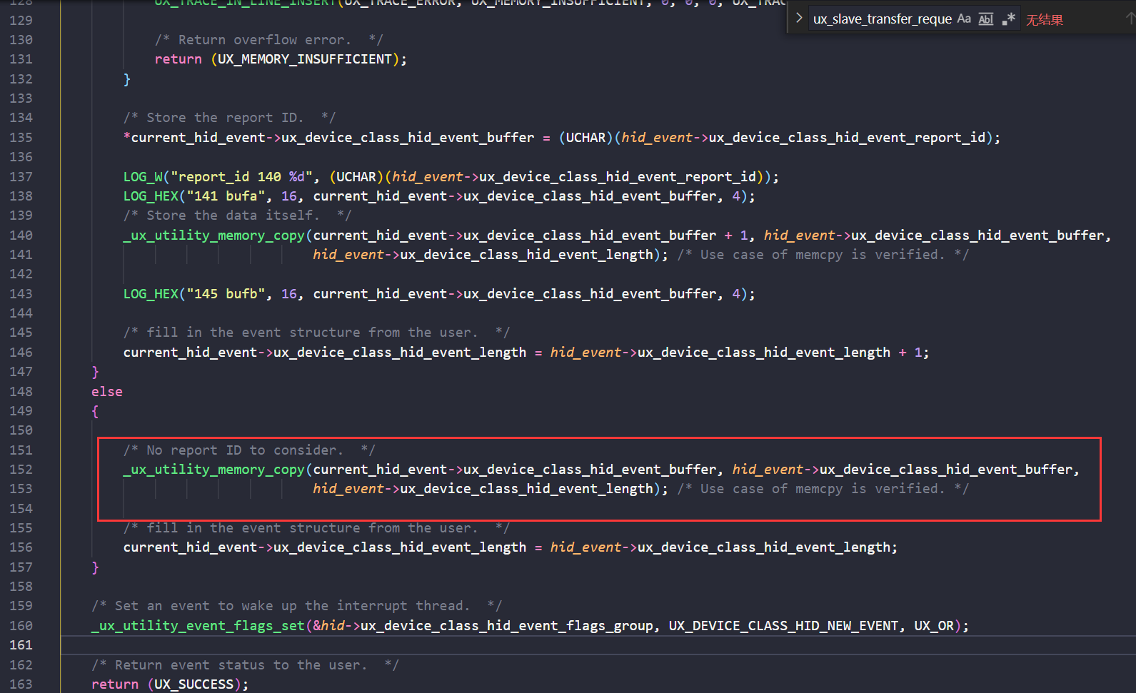
Task: Click line number 131 in the gutter
Action: 21,59
